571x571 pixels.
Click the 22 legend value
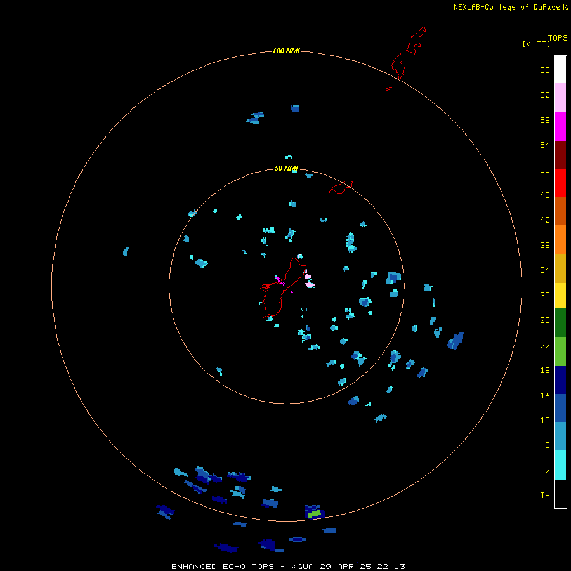click(545, 345)
